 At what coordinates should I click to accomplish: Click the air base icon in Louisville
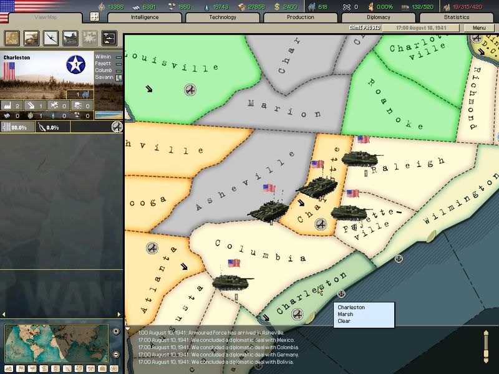190,90
